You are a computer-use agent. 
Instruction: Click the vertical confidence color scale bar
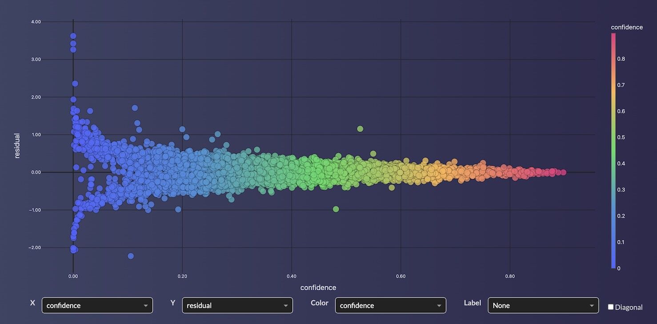click(613, 151)
